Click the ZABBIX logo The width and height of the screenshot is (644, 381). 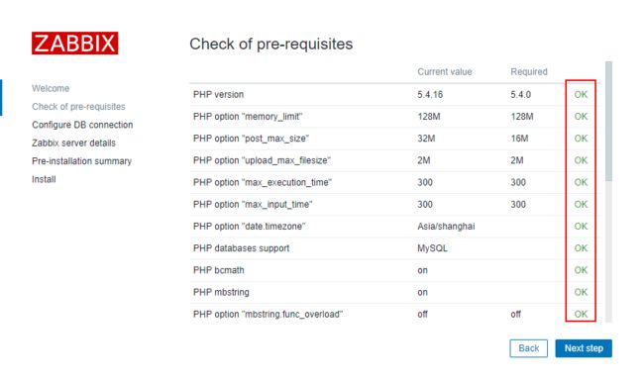click(x=74, y=44)
